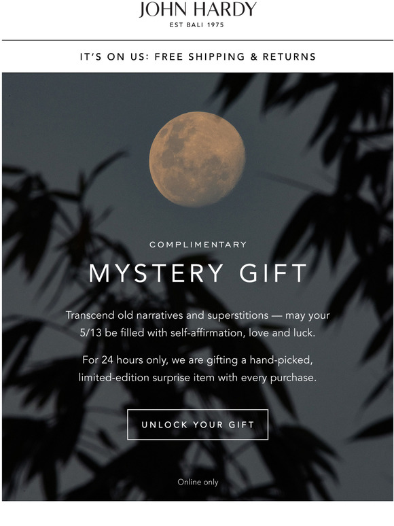The image size is (394, 526).
Task: Click the 5/13 self-affirmation text line
Action: (198, 333)
